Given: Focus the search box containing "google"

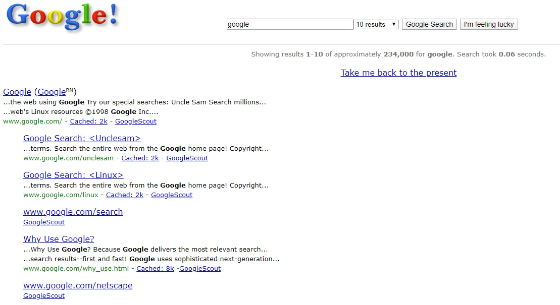Looking at the screenshot, I should click(x=290, y=24).
